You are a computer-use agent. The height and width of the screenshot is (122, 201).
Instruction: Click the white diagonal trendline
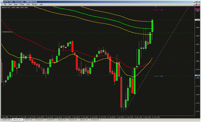tap(157, 58)
